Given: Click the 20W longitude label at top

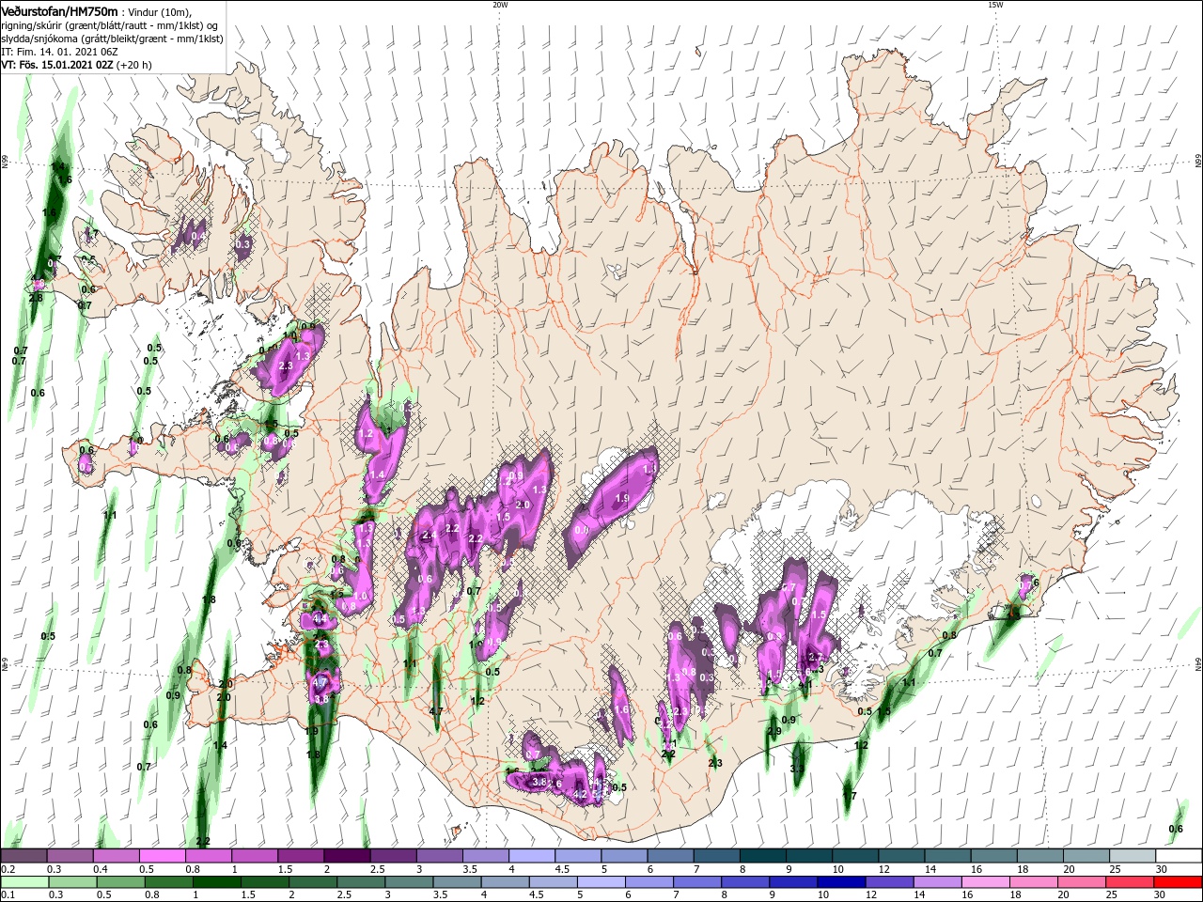Looking at the screenshot, I should click(500, 5).
